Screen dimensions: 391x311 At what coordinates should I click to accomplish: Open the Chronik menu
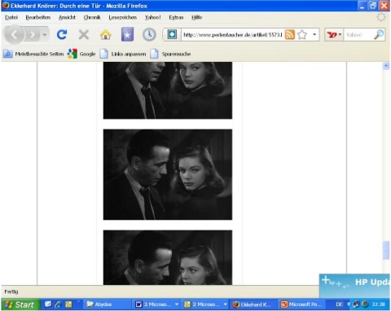pos(92,17)
